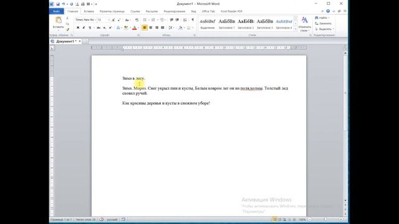Toggle italic formatting
The width and height of the screenshot is (399, 224).
coord(84,27)
